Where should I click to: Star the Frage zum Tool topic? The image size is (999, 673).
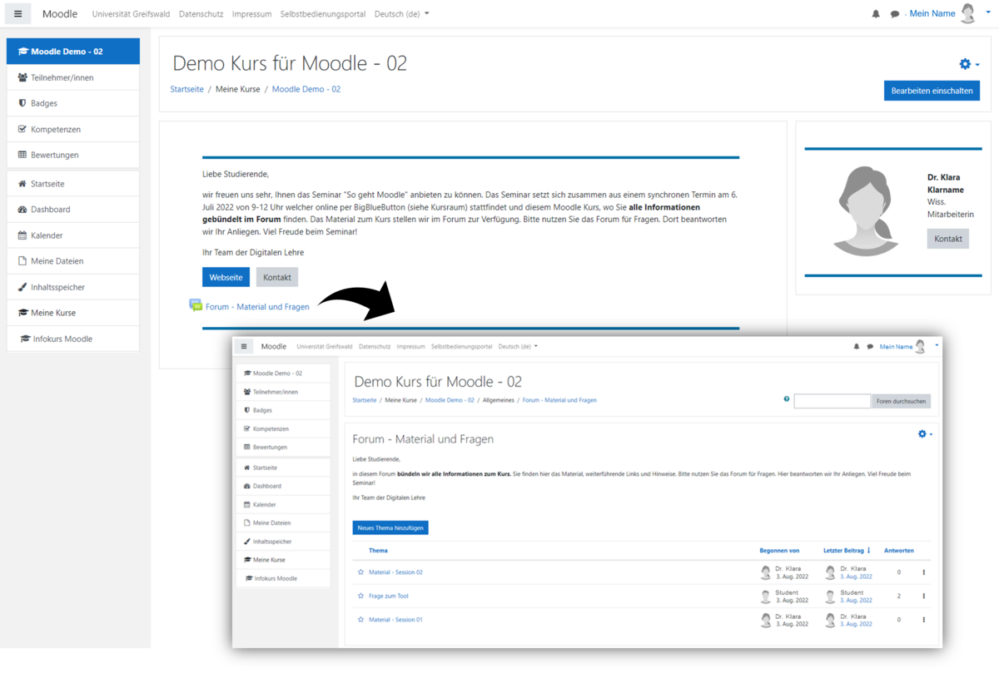[x=360, y=596]
